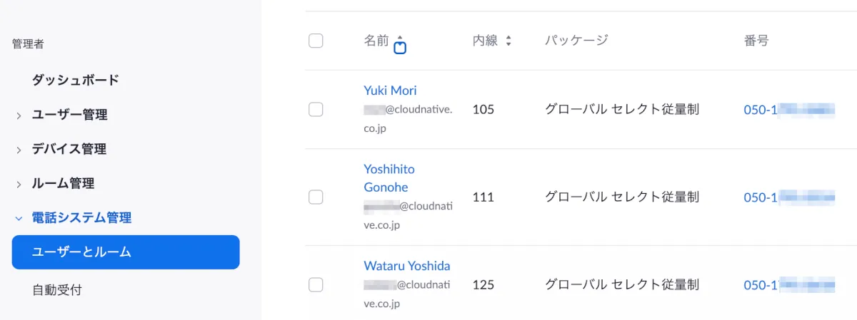Select the Yoshihito Gonohe row checkbox
857x320 pixels.
coord(316,197)
